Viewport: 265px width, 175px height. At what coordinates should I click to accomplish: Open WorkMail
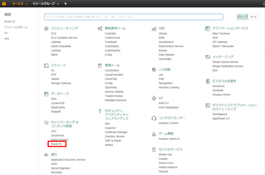pyautogui.click(x=218, y=90)
